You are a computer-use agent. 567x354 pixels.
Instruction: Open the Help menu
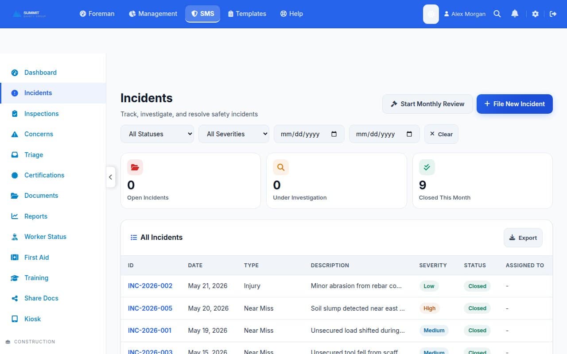point(291,14)
